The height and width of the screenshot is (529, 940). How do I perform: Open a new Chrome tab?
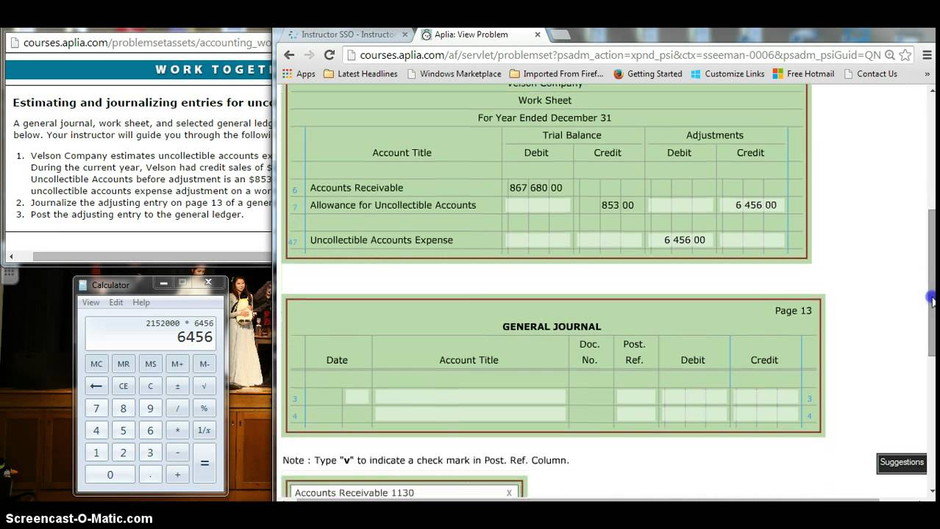click(x=560, y=35)
